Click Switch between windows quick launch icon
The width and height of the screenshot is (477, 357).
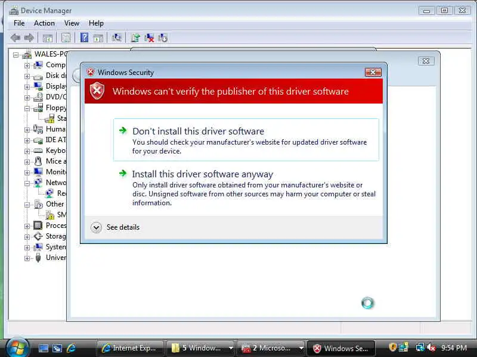(x=57, y=348)
